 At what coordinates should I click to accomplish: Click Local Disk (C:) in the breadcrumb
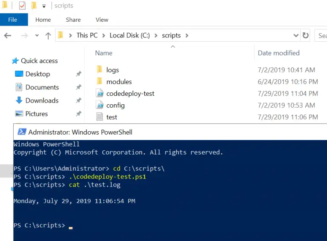tap(130, 35)
